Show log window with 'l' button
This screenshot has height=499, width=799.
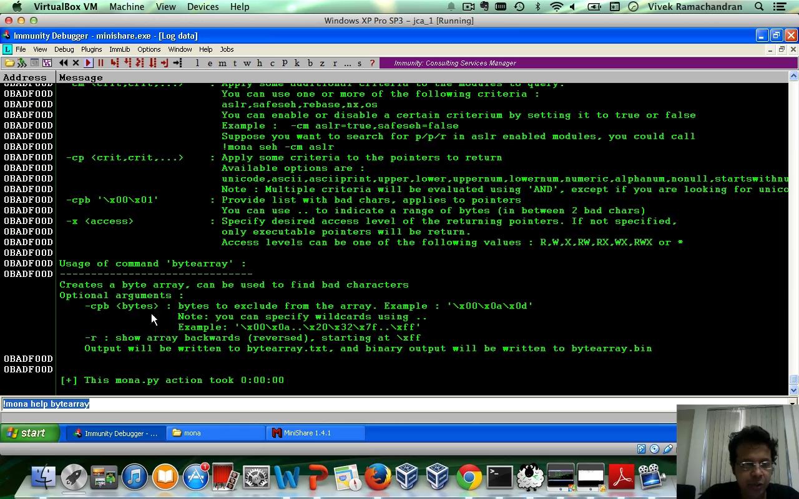197,63
